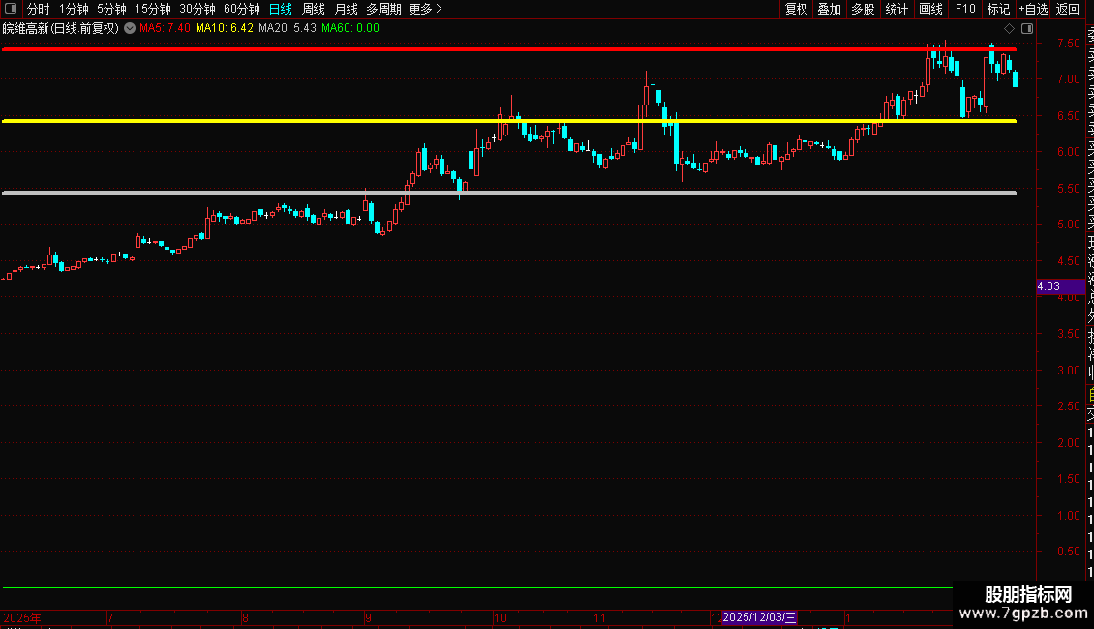Click 叠加 overlay button

click(x=830, y=9)
